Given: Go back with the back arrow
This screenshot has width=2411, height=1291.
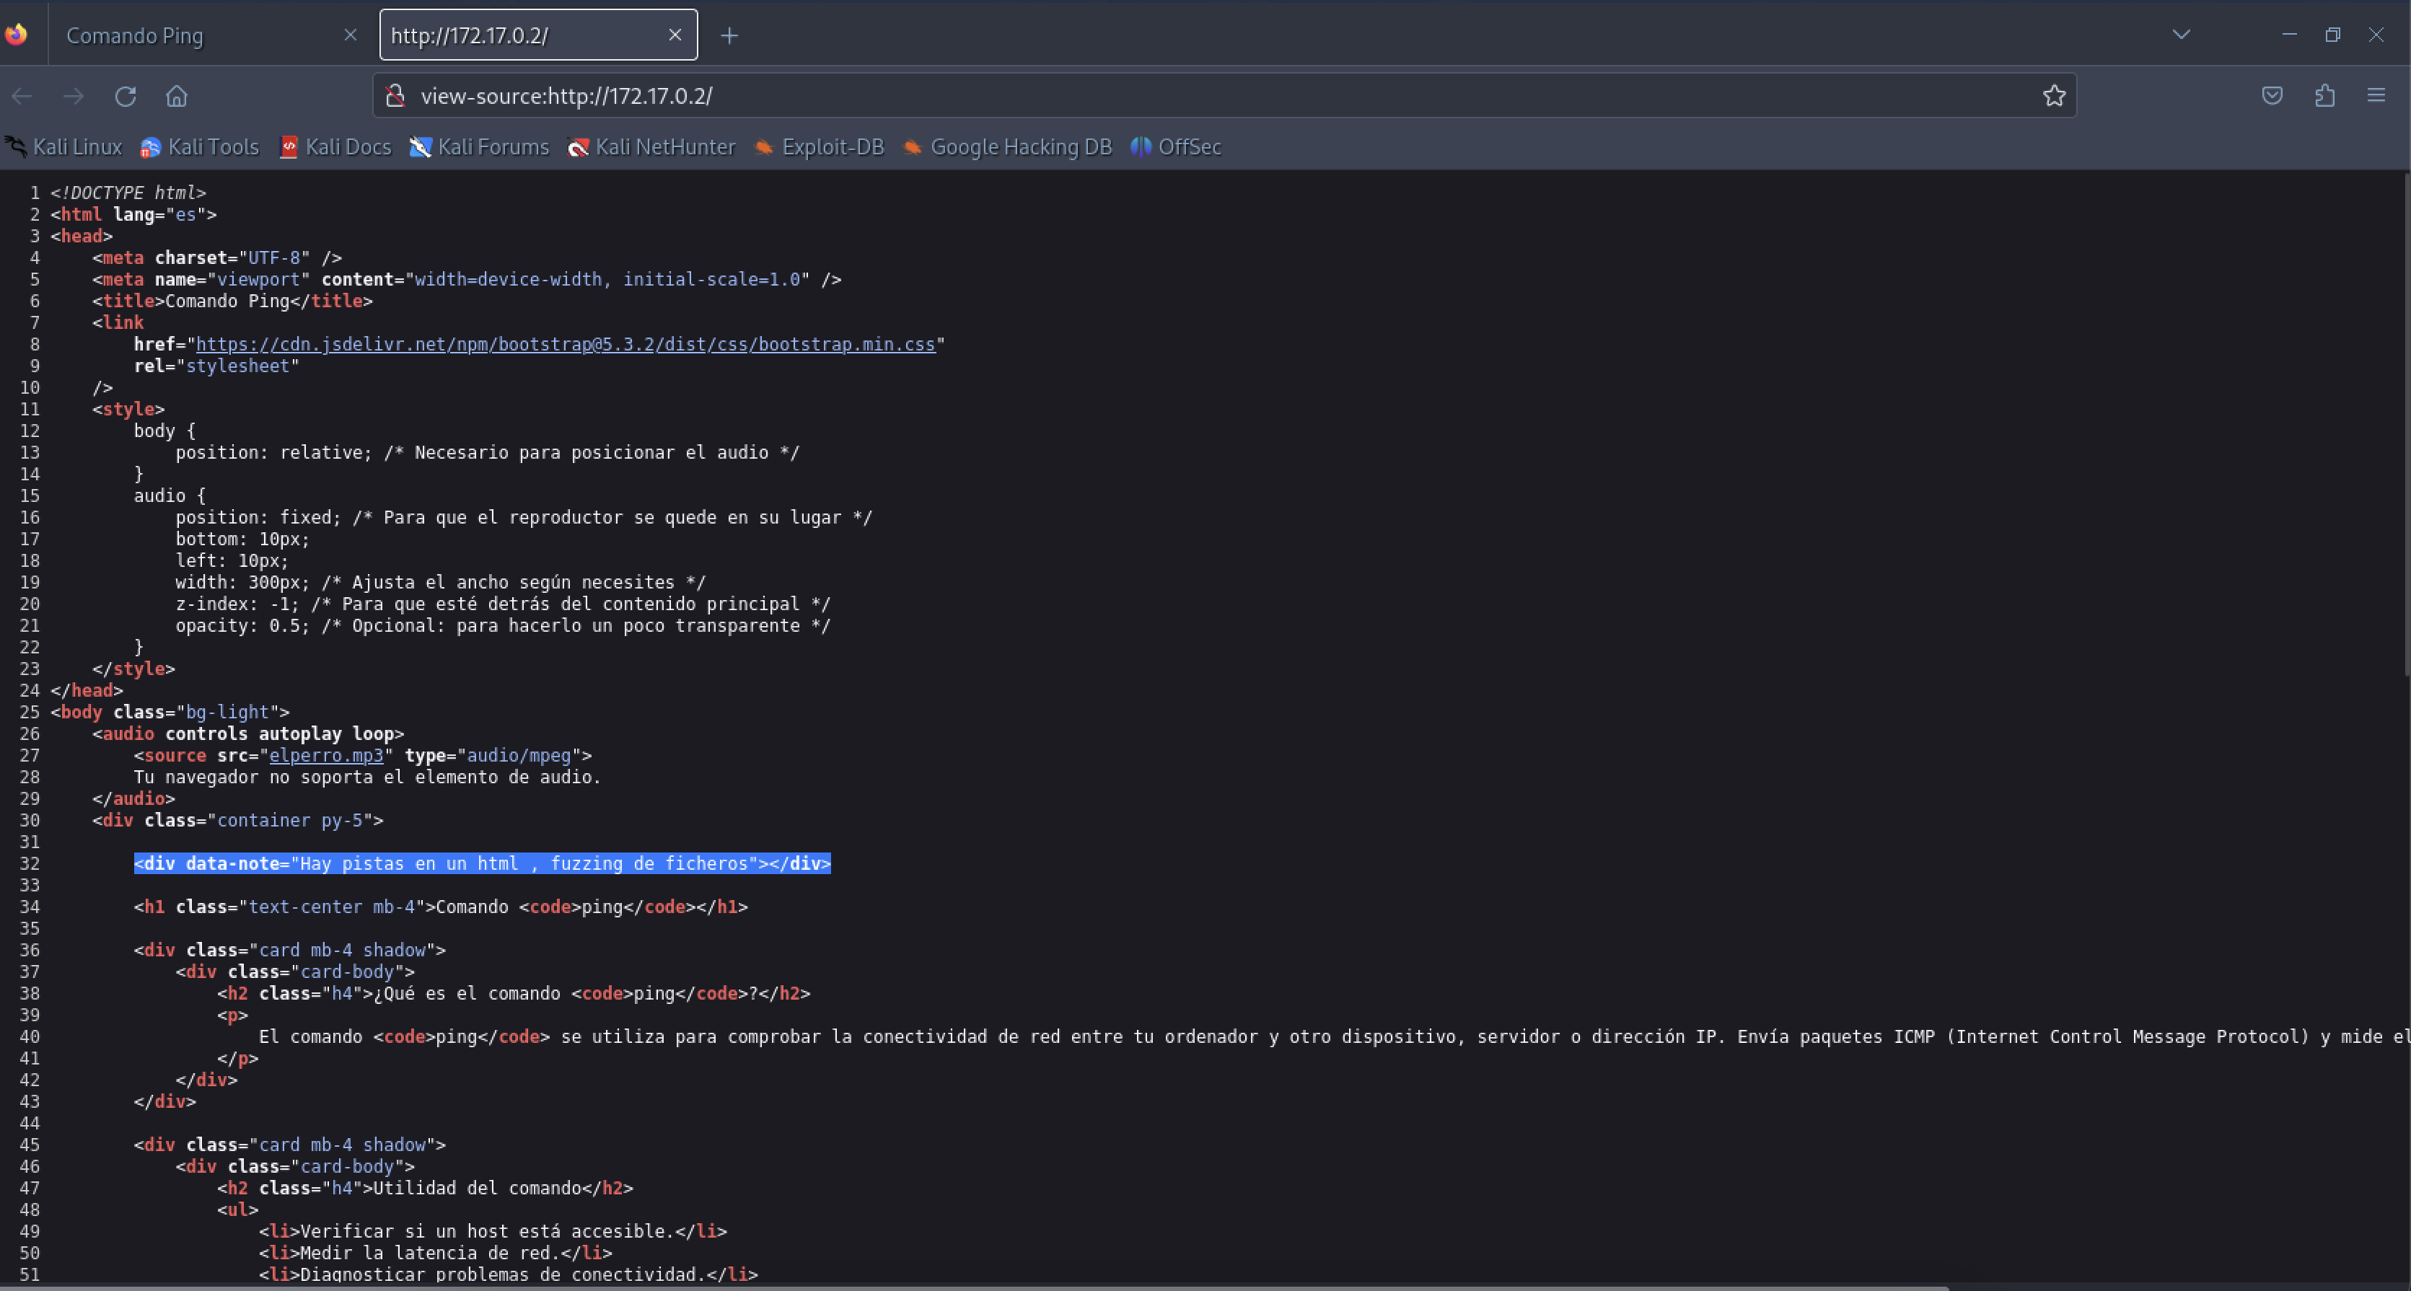Looking at the screenshot, I should point(22,97).
